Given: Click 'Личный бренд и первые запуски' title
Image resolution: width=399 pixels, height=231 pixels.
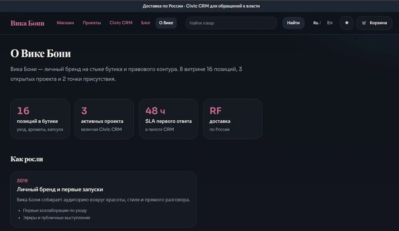Looking at the screenshot, I should coord(60,190).
